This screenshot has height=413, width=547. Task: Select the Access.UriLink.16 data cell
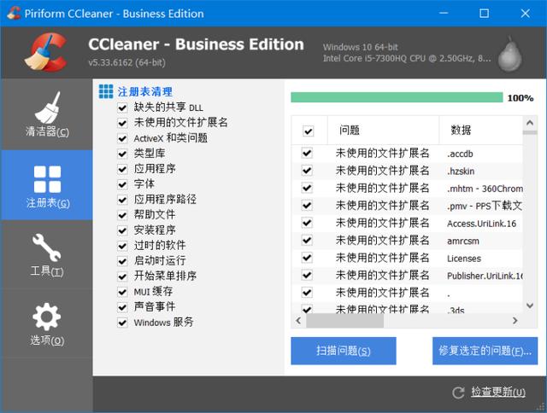click(x=481, y=224)
